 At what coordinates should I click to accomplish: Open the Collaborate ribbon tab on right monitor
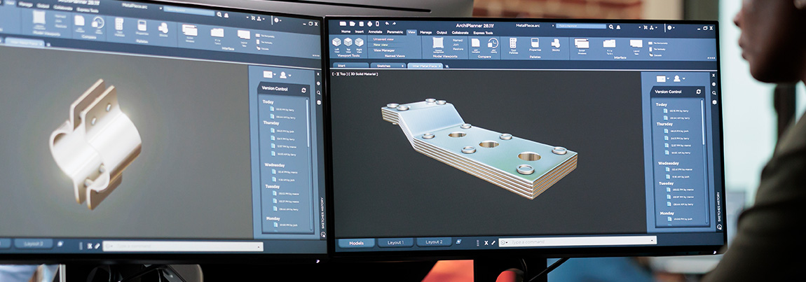(x=460, y=33)
